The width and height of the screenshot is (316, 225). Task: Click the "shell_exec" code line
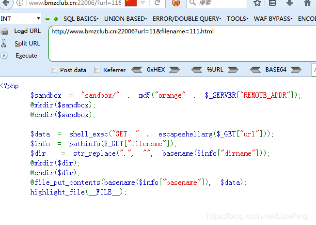(x=152, y=134)
